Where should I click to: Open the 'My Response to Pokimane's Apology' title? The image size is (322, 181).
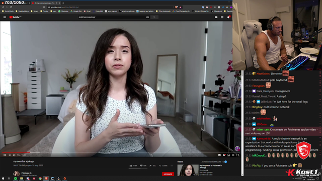point(210,166)
